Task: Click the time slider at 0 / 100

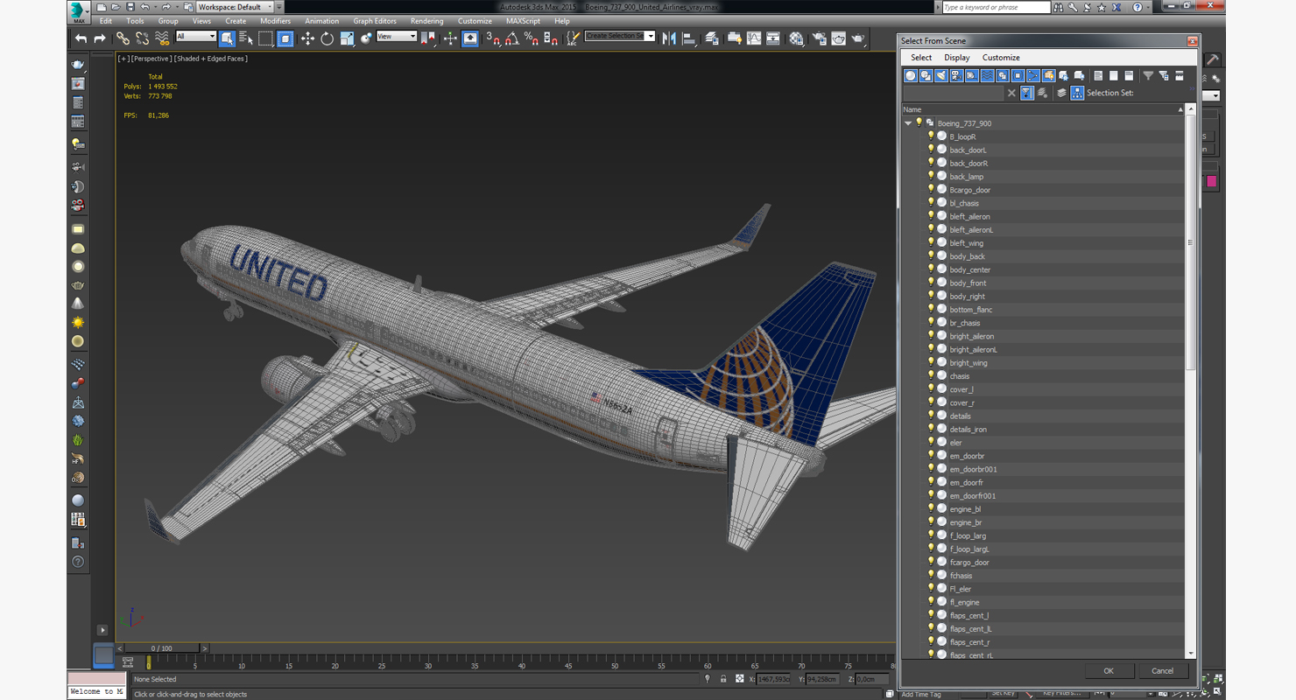Action: pos(162,648)
